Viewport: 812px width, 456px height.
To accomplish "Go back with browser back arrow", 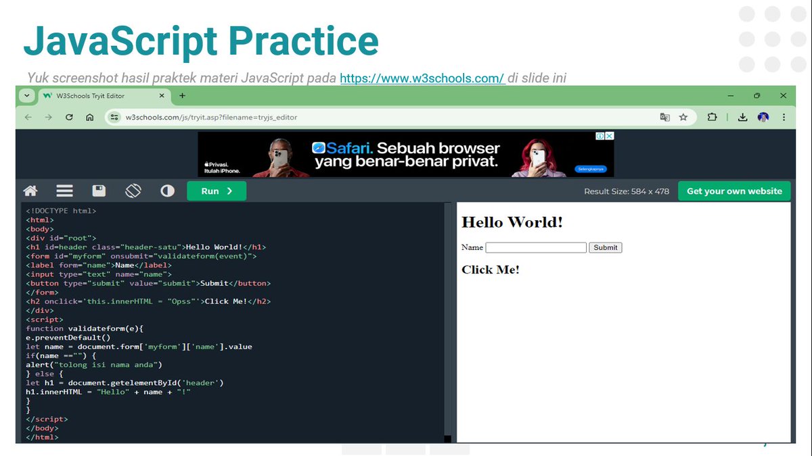I will (28, 117).
